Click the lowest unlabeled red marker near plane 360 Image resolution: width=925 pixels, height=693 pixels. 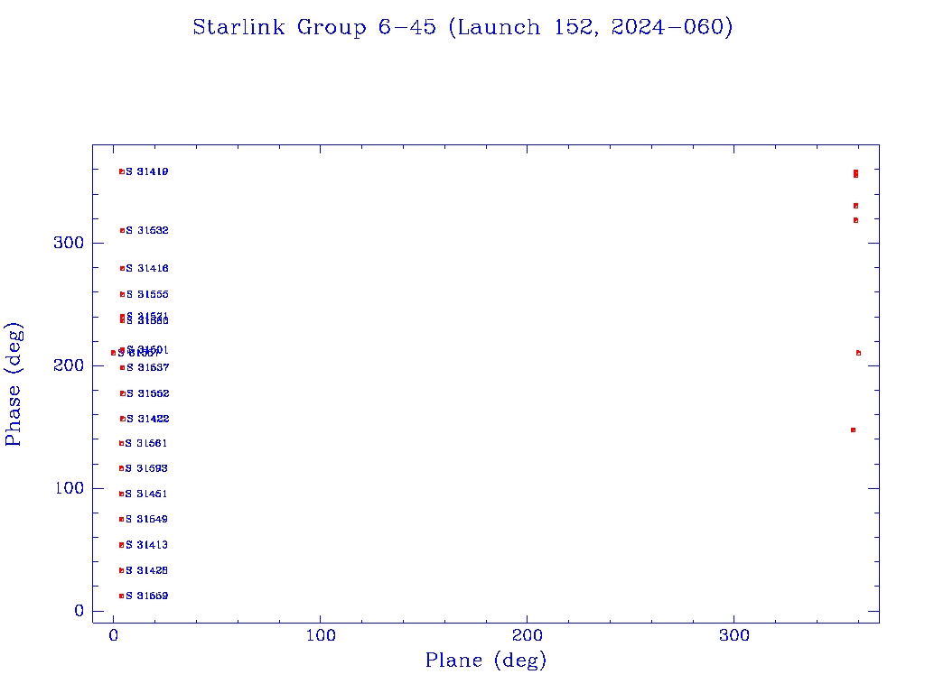[x=853, y=430]
